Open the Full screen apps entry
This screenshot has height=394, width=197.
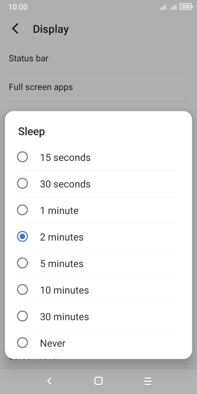coord(98,87)
